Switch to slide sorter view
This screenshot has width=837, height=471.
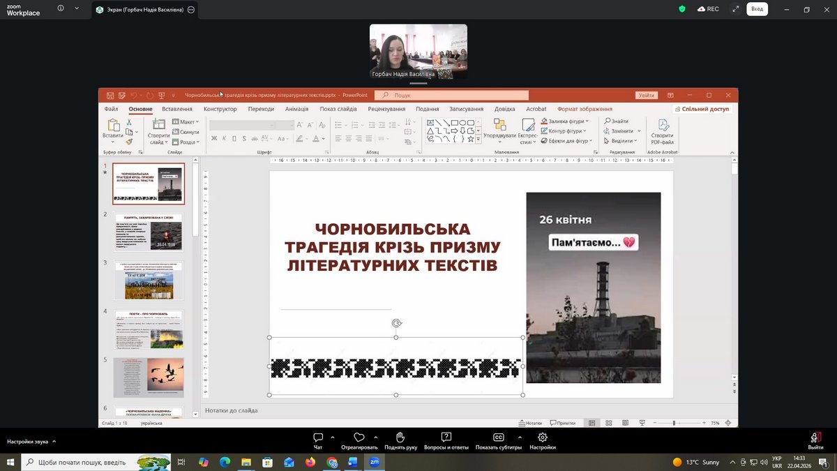(x=608, y=423)
